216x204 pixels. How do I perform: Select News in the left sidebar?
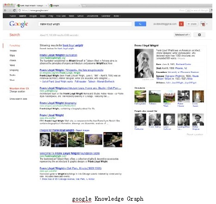(12, 65)
